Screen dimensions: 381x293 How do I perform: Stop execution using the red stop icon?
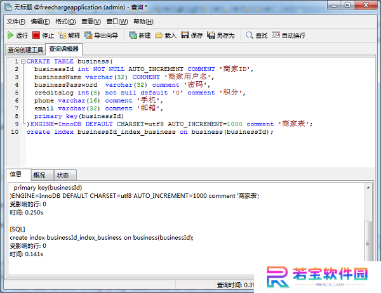36,36
